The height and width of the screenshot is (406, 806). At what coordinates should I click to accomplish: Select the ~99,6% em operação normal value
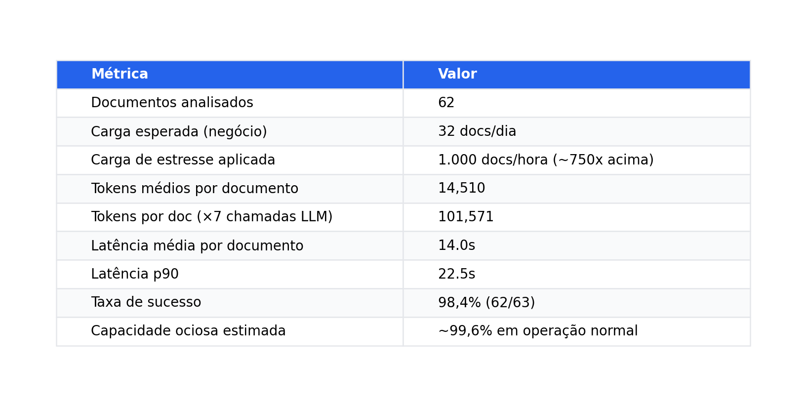click(538, 331)
